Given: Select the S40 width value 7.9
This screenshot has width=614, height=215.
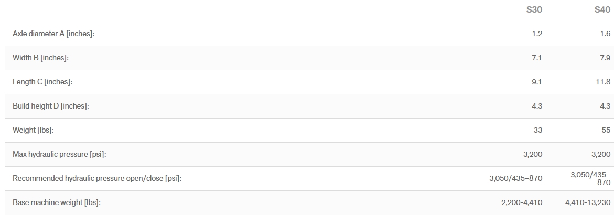Looking at the screenshot, I should click(605, 58).
